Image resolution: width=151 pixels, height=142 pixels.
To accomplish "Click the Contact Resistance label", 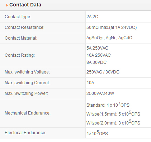I will (x=24, y=27).
